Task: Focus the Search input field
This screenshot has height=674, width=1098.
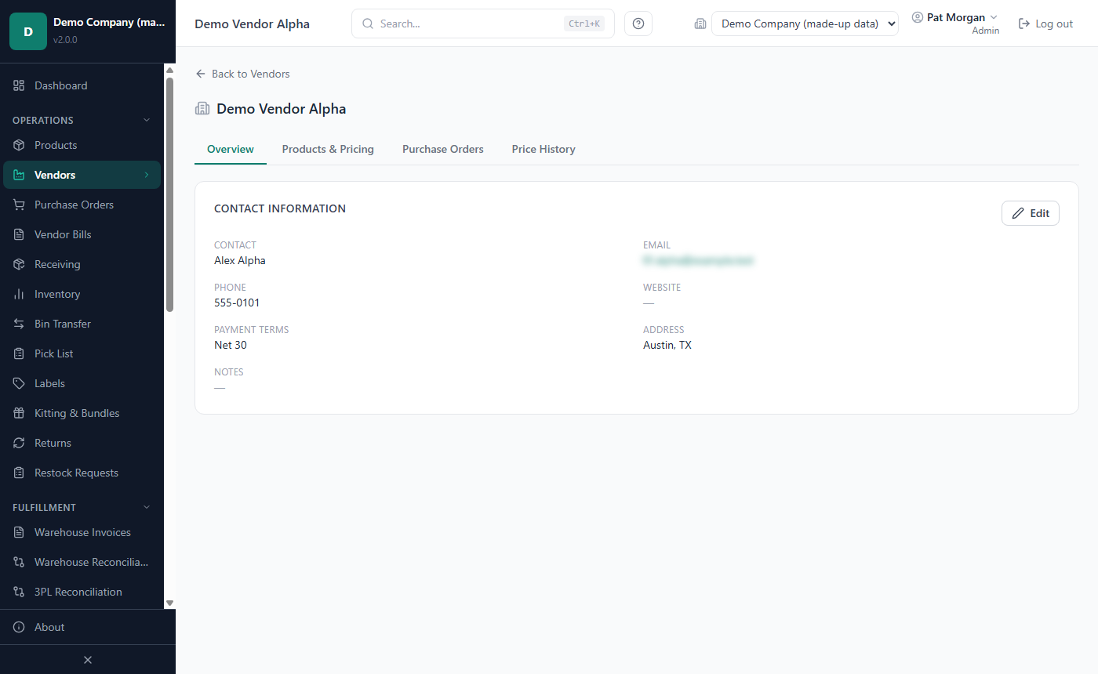Action: 483,24
